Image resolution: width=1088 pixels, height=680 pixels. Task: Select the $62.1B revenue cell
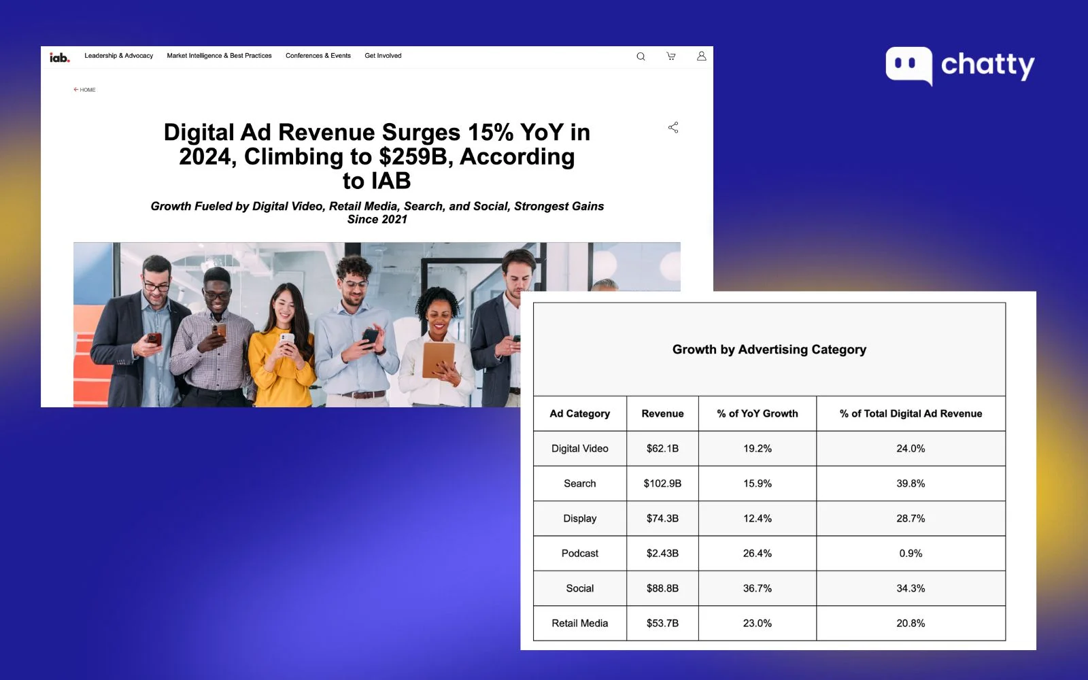point(662,449)
